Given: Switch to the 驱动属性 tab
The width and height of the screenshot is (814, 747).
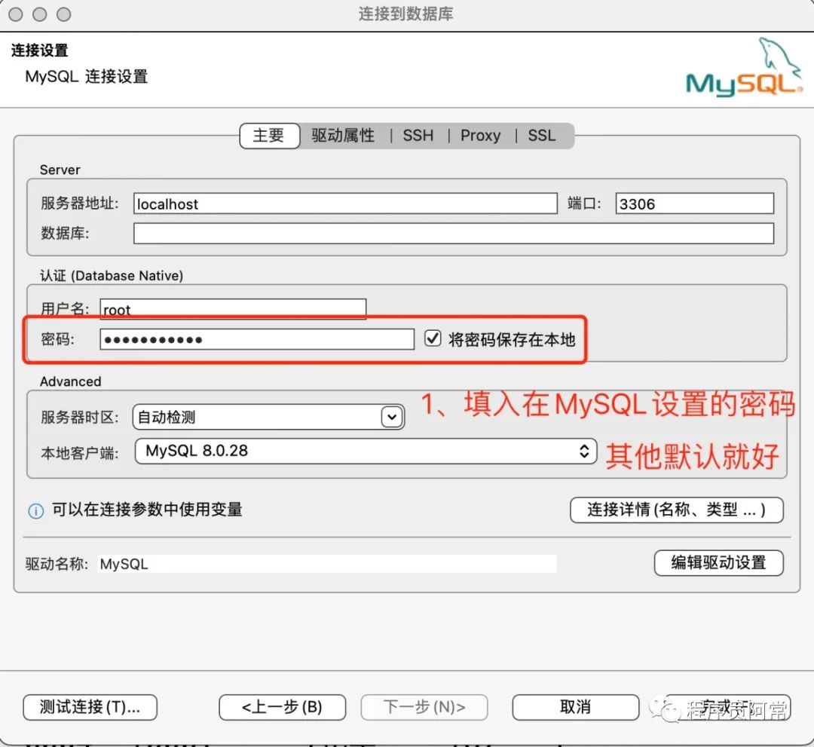Looking at the screenshot, I should [x=343, y=136].
